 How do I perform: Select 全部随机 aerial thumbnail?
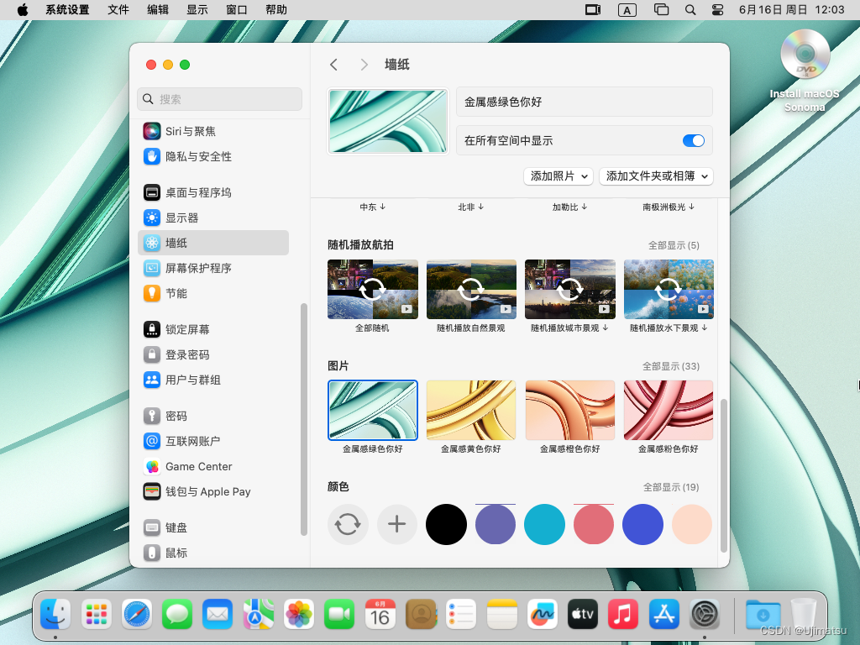[x=373, y=289]
